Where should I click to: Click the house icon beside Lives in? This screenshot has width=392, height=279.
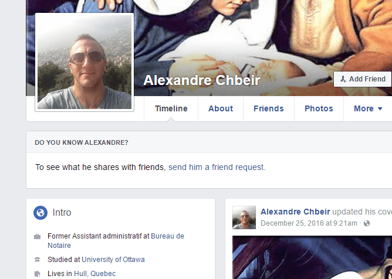point(37,274)
